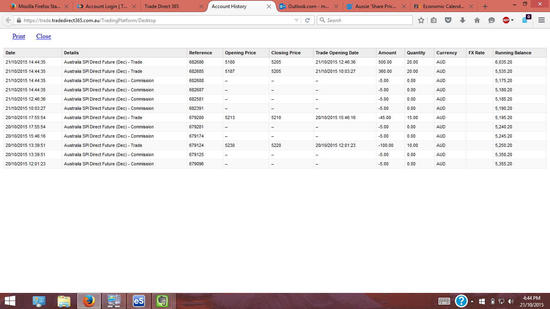Click the volume speaker tray icon
This screenshot has height=309, width=550.
511,301
